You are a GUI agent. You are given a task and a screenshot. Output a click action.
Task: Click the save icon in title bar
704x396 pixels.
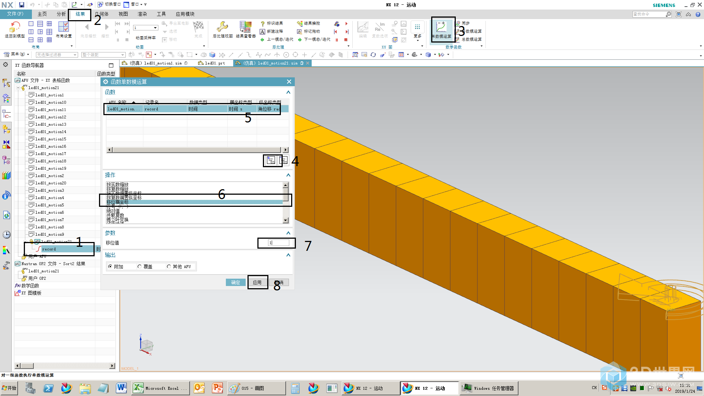pyautogui.click(x=22, y=5)
